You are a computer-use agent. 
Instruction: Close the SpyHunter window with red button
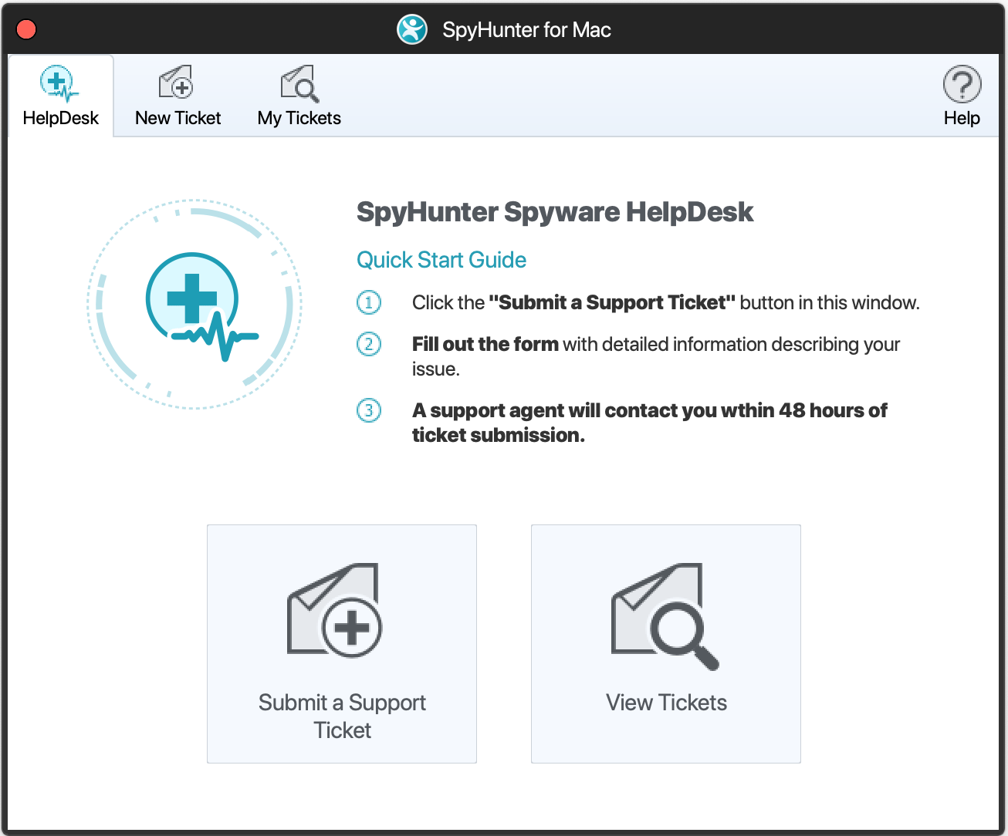tap(26, 29)
